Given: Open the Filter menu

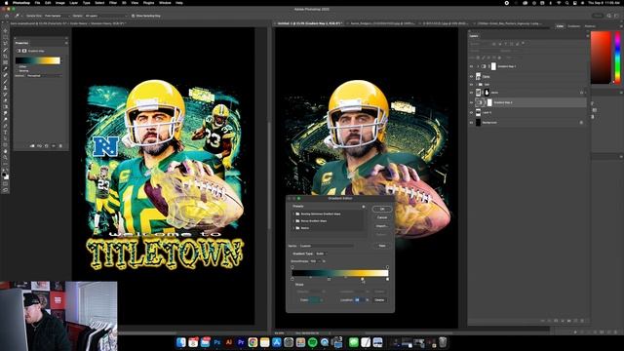Looking at the screenshot, I should click(113, 3).
